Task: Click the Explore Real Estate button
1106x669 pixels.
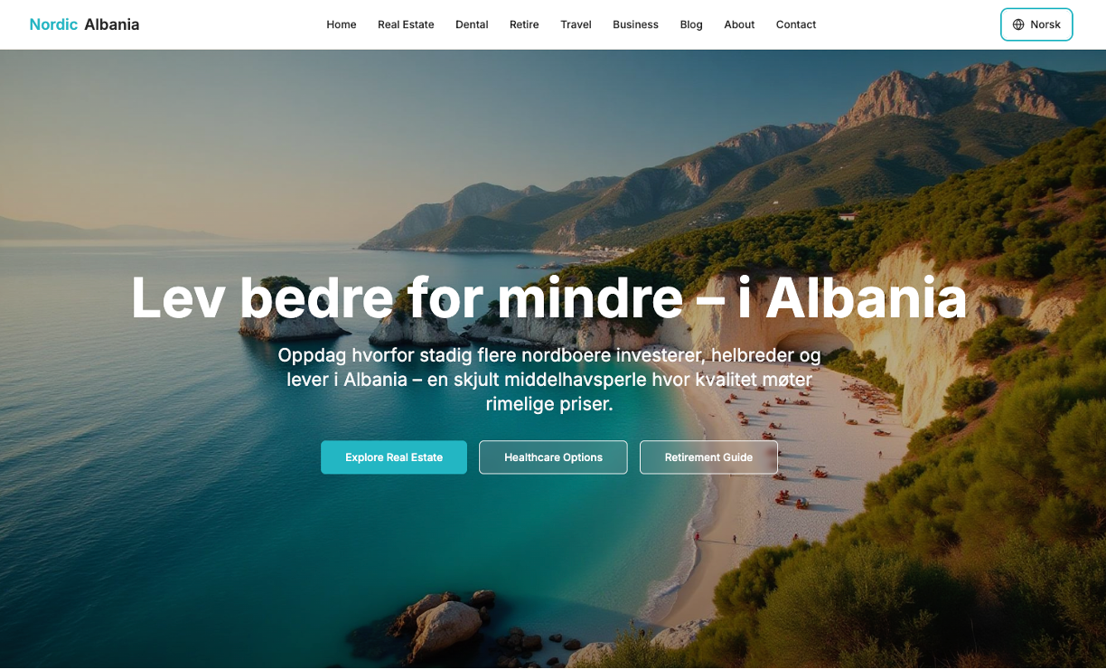Action: click(x=394, y=457)
